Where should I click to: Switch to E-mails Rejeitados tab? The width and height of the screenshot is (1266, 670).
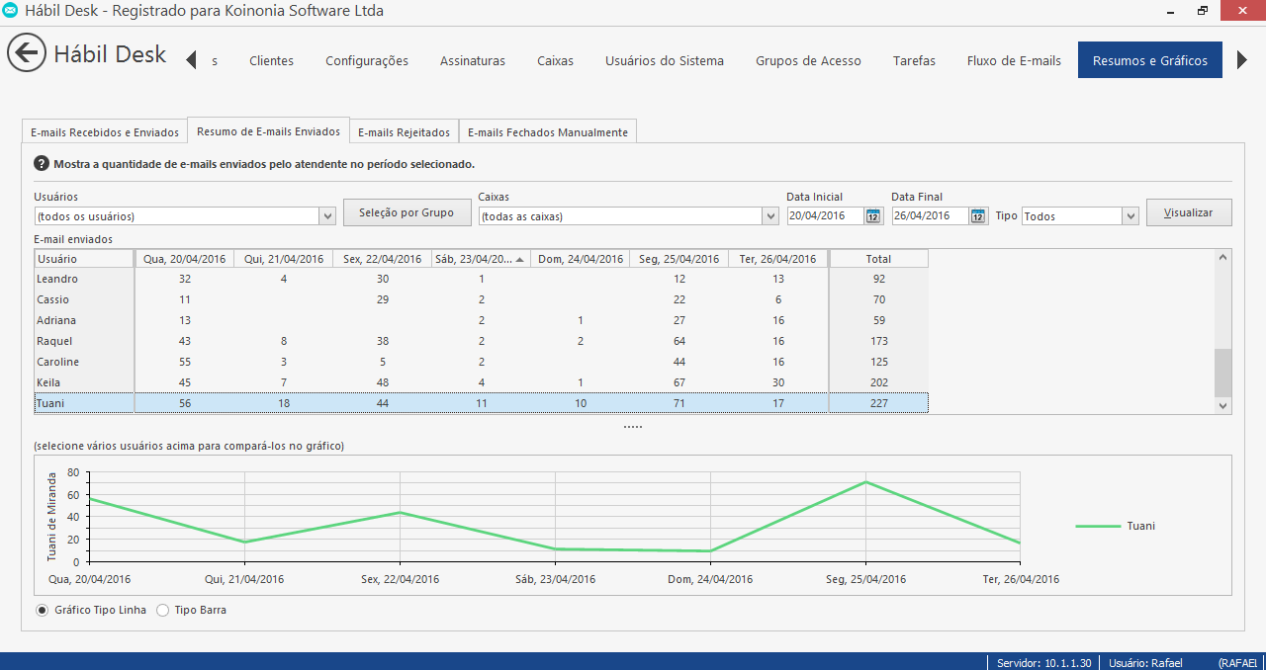[404, 132]
